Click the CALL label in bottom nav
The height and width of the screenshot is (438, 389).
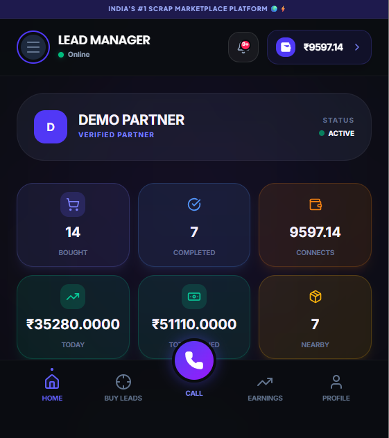point(194,394)
